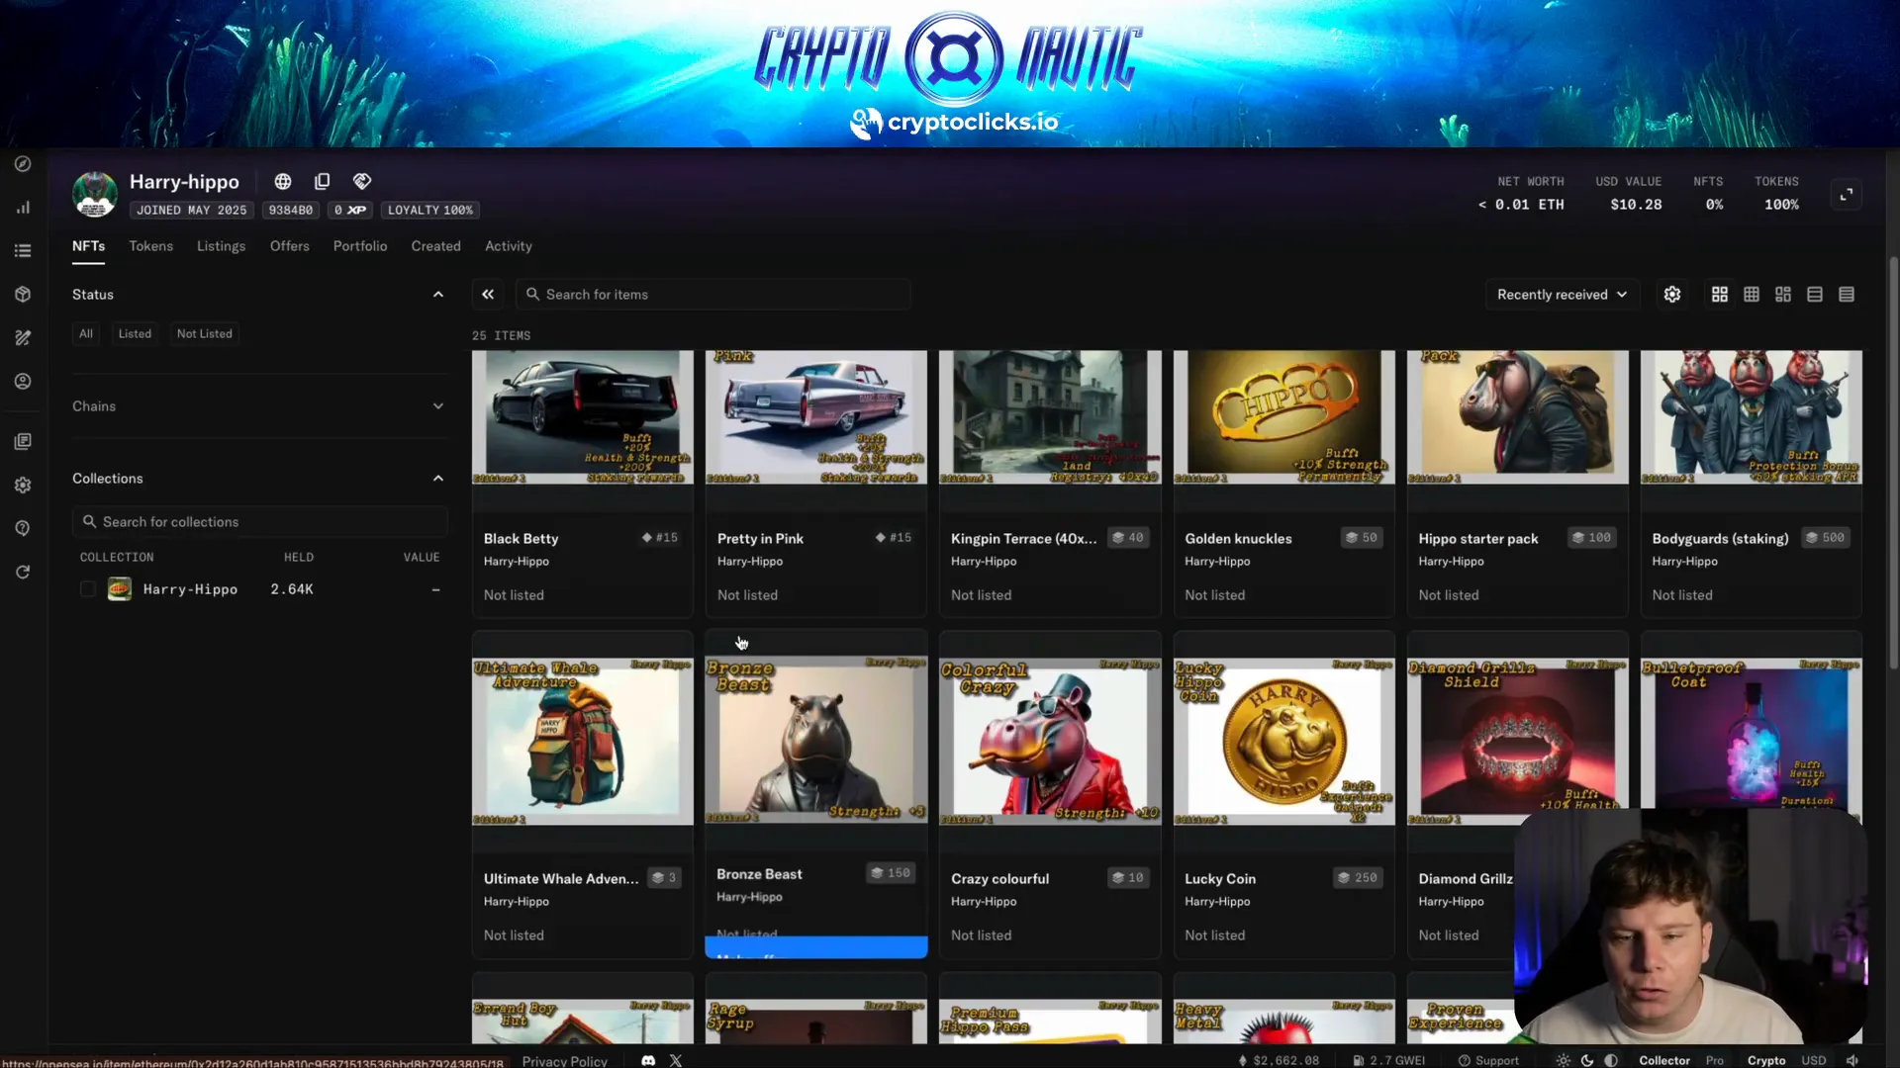
Task: Open the Activity tab
Action: pyautogui.click(x=509, y=246)
